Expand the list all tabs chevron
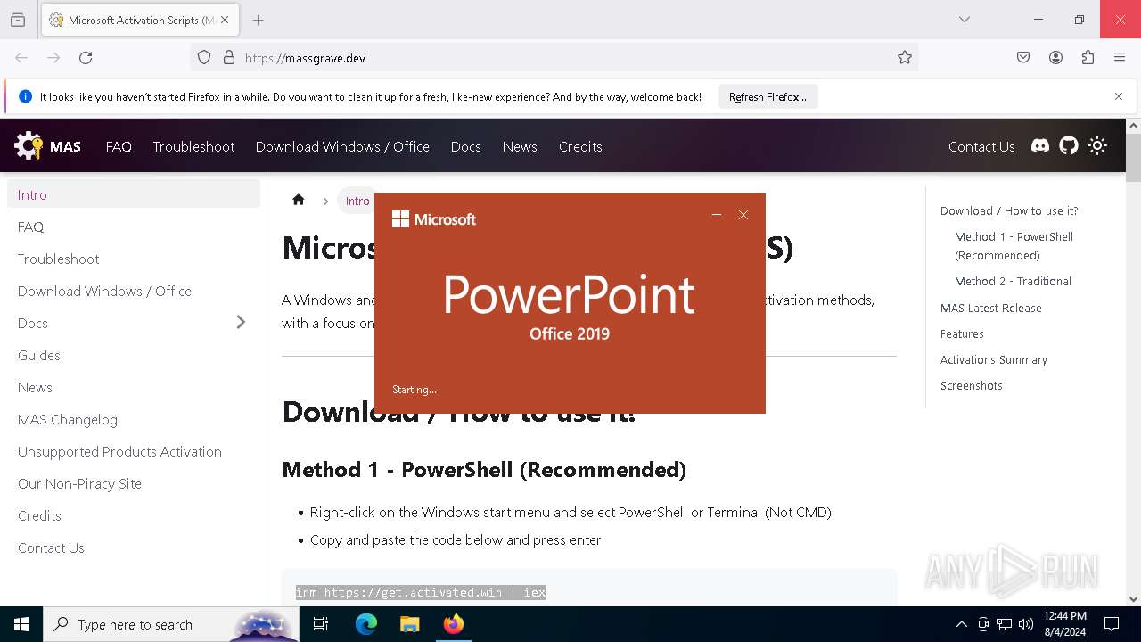1141x642 pixels. pos(964,20)
